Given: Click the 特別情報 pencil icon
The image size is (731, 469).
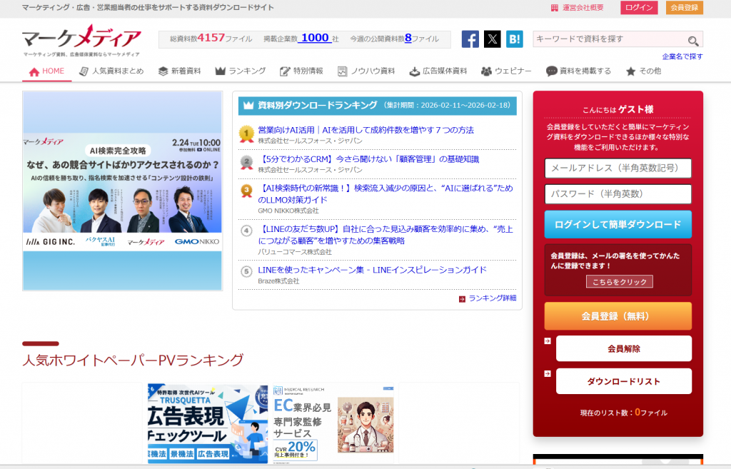Looking at the screenshot, I should (x=285, y=71).
